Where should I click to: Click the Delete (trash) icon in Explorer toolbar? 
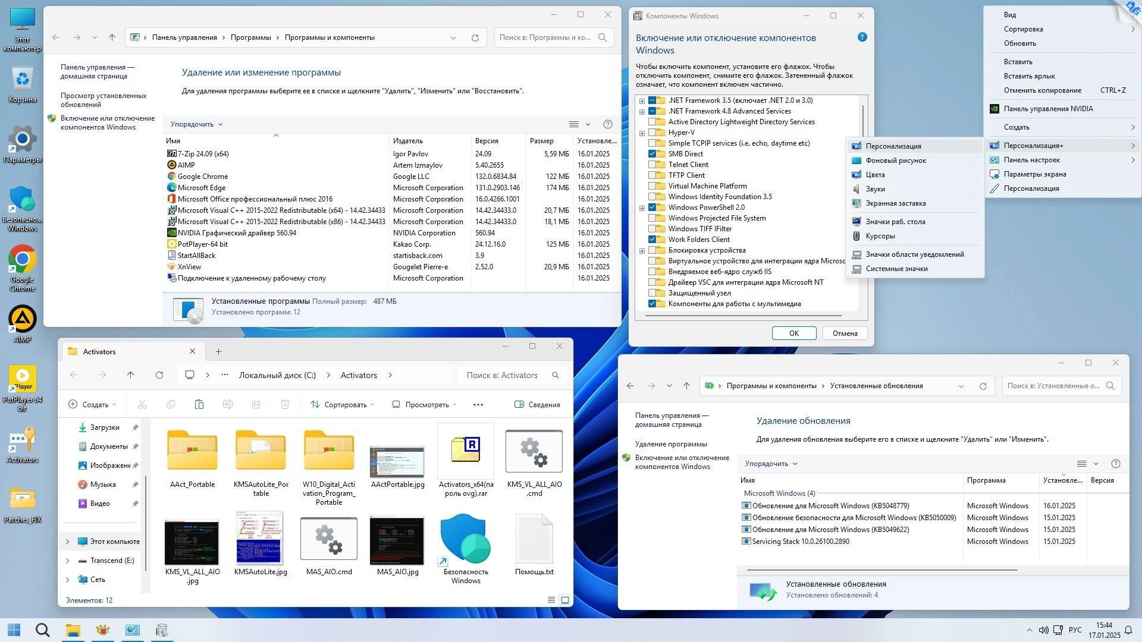pyautogui.click(x=285, y=404)
